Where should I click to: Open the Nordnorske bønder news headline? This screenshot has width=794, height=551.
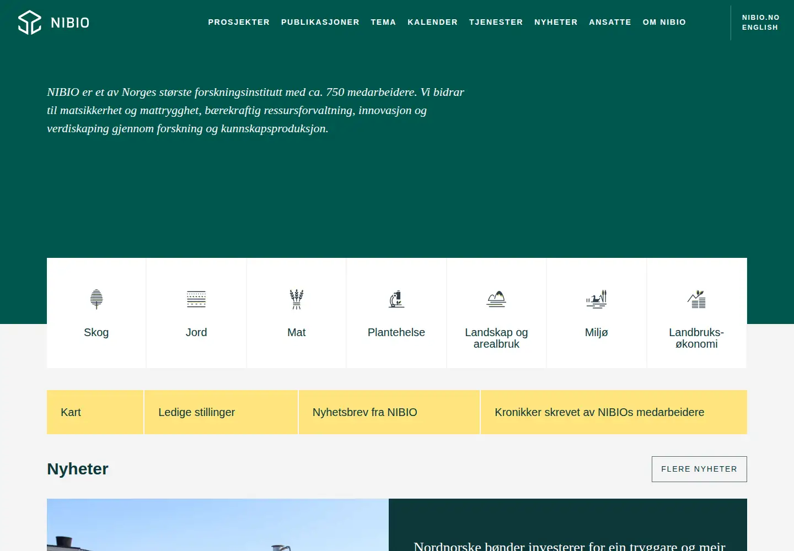(570, 545)
